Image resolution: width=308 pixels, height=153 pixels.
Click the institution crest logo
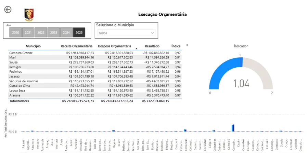point(29,15)
